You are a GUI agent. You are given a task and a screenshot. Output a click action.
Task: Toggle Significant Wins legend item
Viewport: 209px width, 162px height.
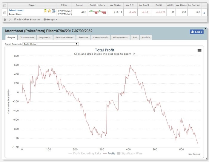129,153
